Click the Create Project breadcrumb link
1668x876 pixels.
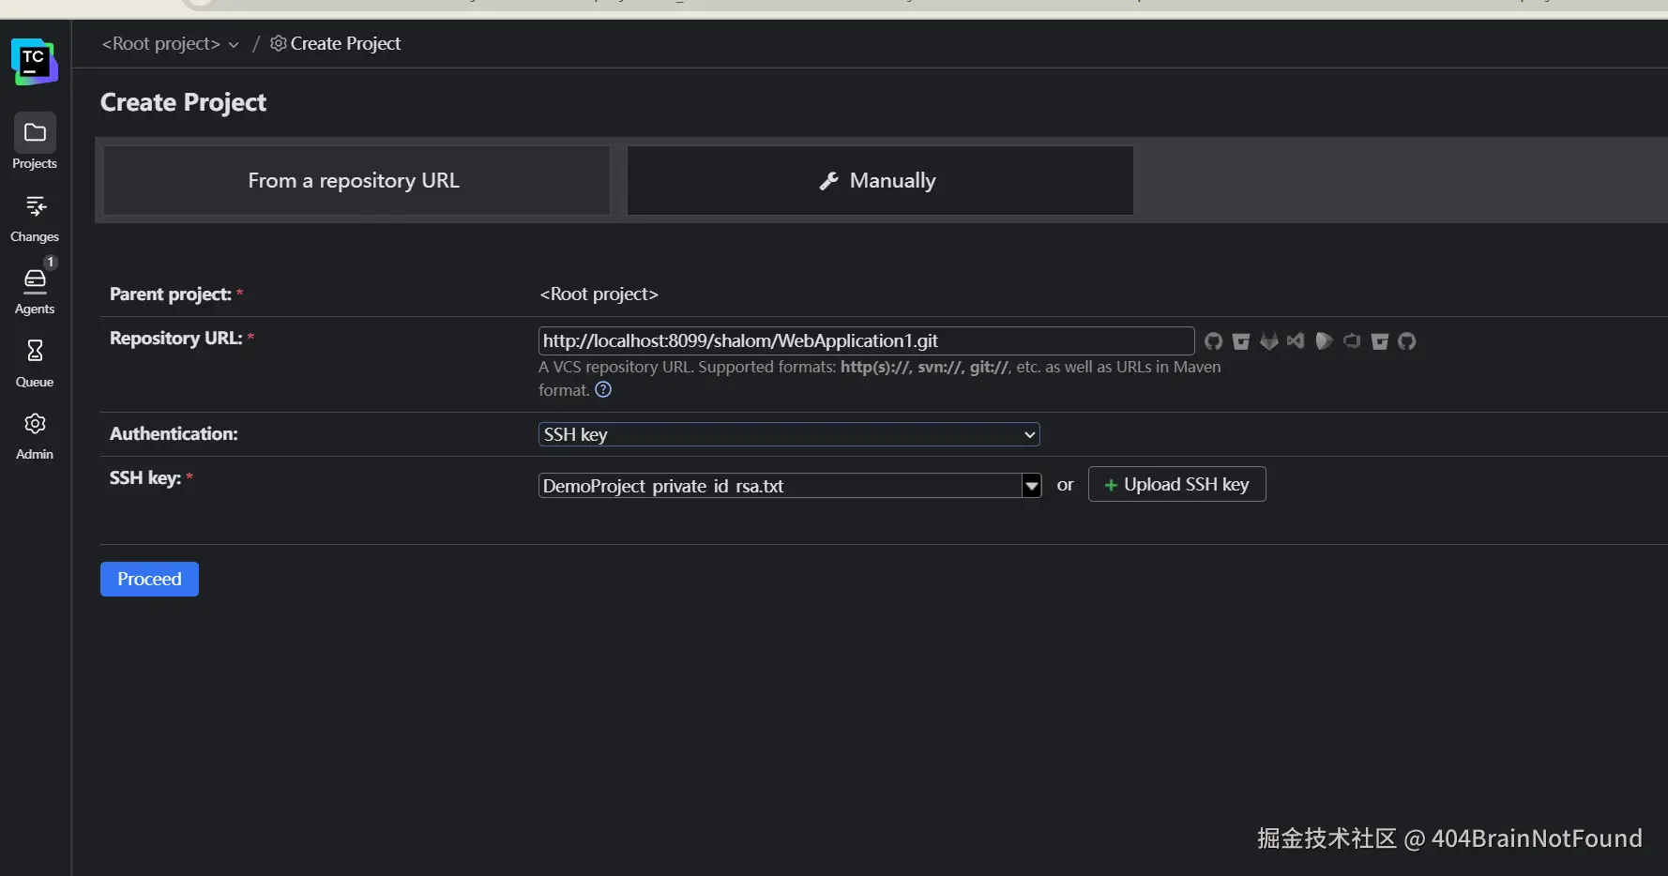(344, 44)
